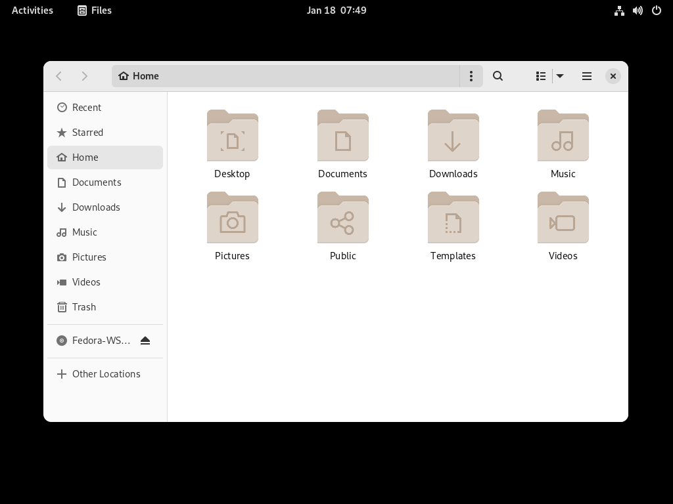
Task: Close the Files window
Action: coord(613,76)
